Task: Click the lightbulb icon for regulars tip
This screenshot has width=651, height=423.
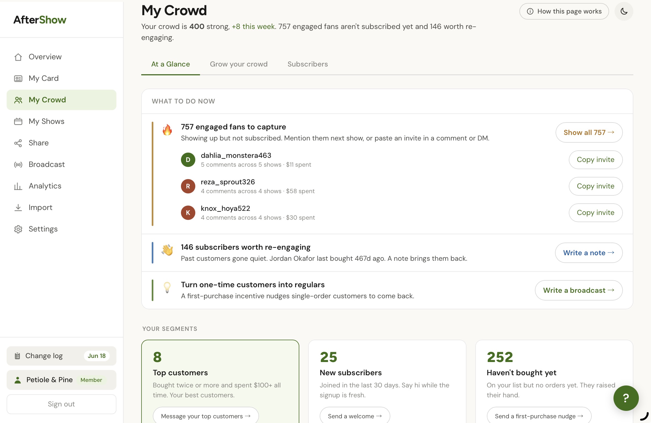Action: click(167, 288)
